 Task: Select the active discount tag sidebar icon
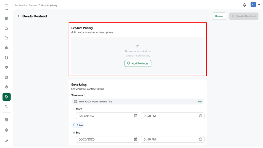[x=7, y=97]
